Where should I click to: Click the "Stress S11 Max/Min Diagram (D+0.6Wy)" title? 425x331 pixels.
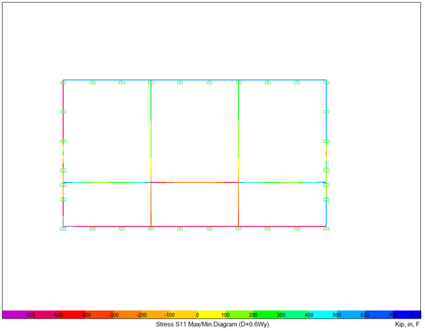point(212,324)
